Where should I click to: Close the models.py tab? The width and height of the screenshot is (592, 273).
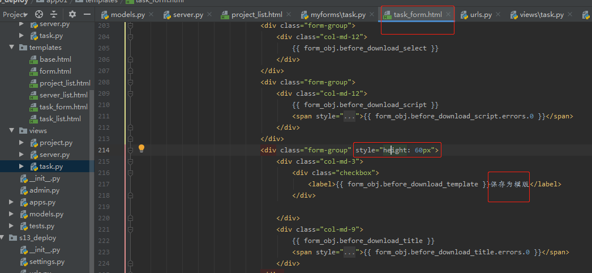[x=152, y=14]
